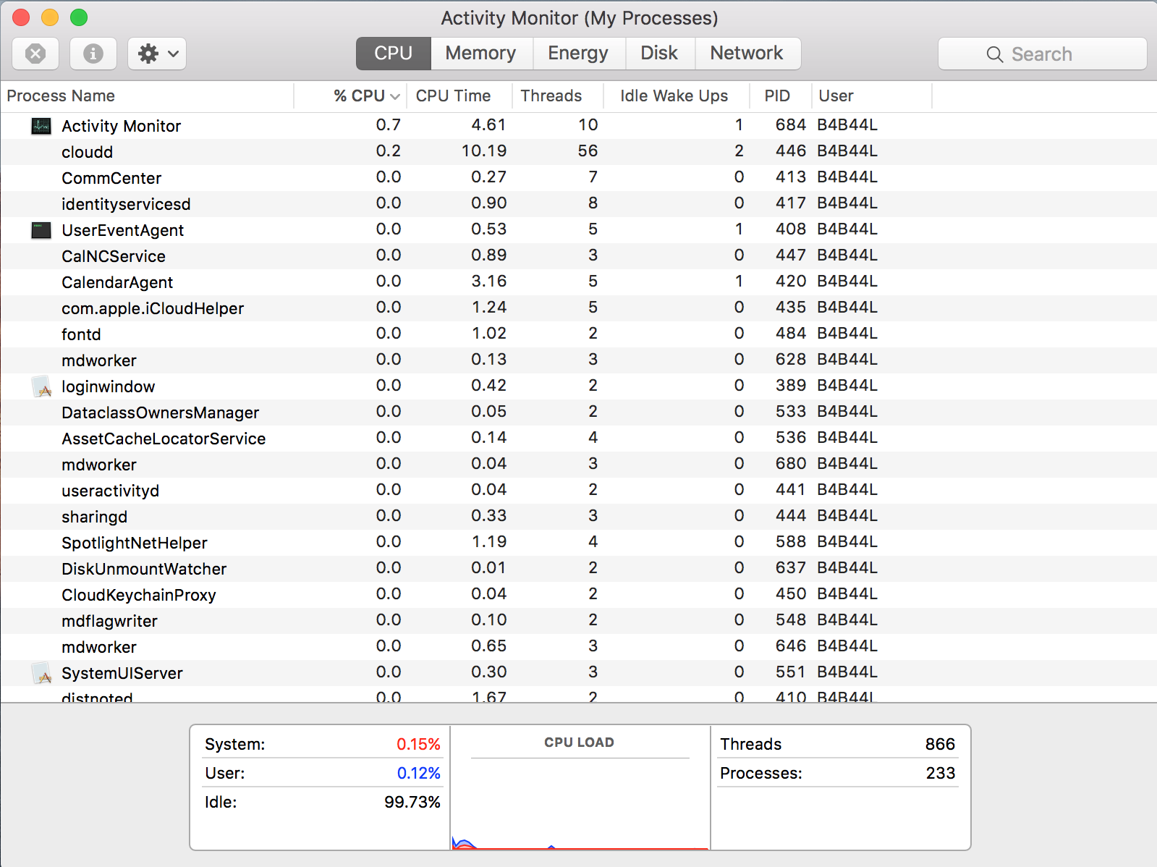
Task: Select the SpotlightNetHelper process row
Action: coord(578,543)
